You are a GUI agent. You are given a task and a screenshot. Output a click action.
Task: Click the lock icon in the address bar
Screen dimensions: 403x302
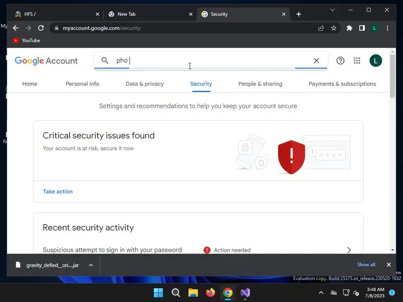[x=57, y=28]
